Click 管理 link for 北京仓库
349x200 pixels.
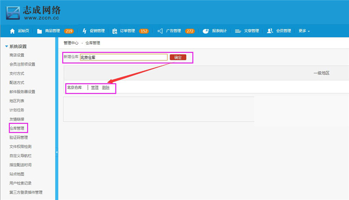[95, 88]
